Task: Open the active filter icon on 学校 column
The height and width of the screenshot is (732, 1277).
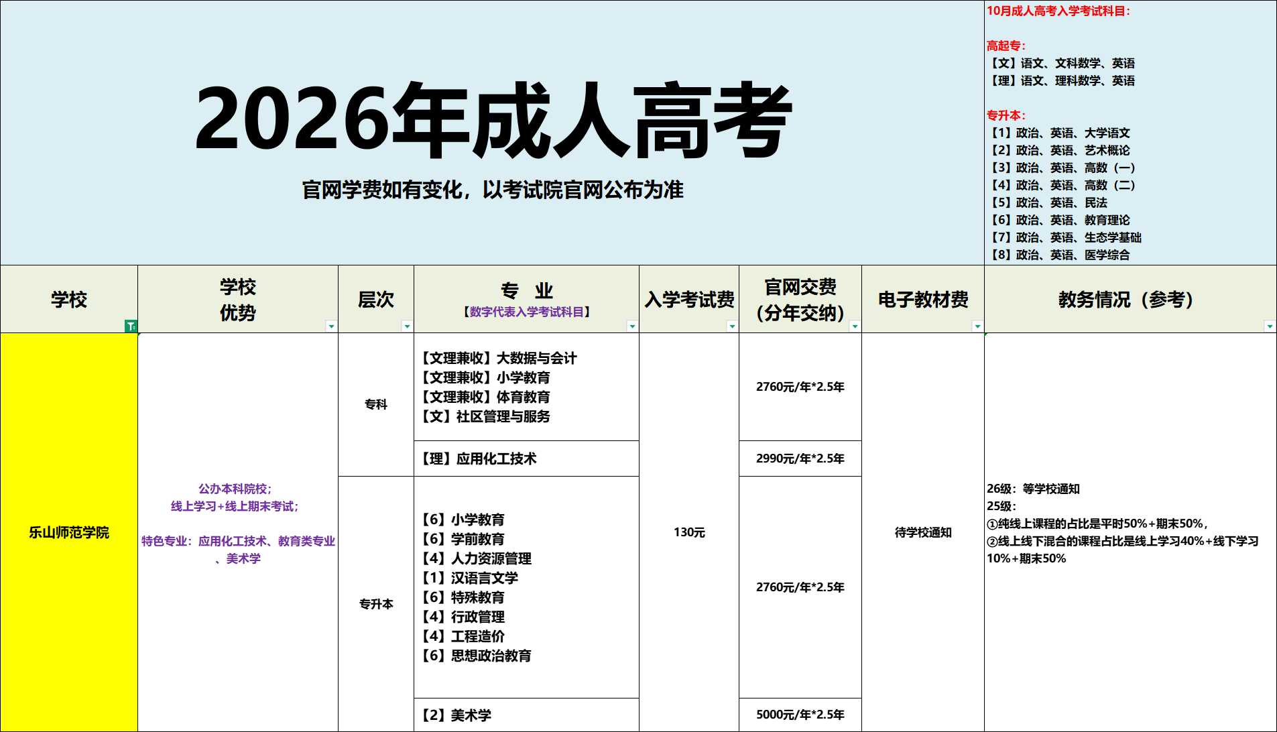Action: tap(131, 326)
